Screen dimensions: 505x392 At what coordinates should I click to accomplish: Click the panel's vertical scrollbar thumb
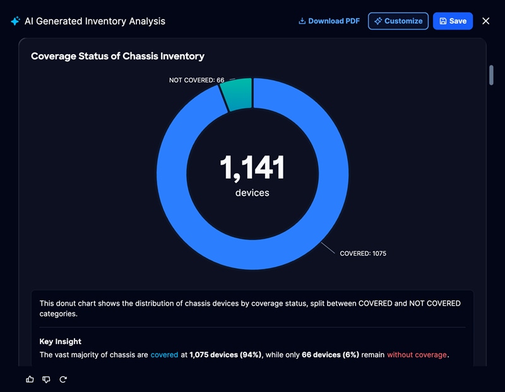(x=491, y=75)
